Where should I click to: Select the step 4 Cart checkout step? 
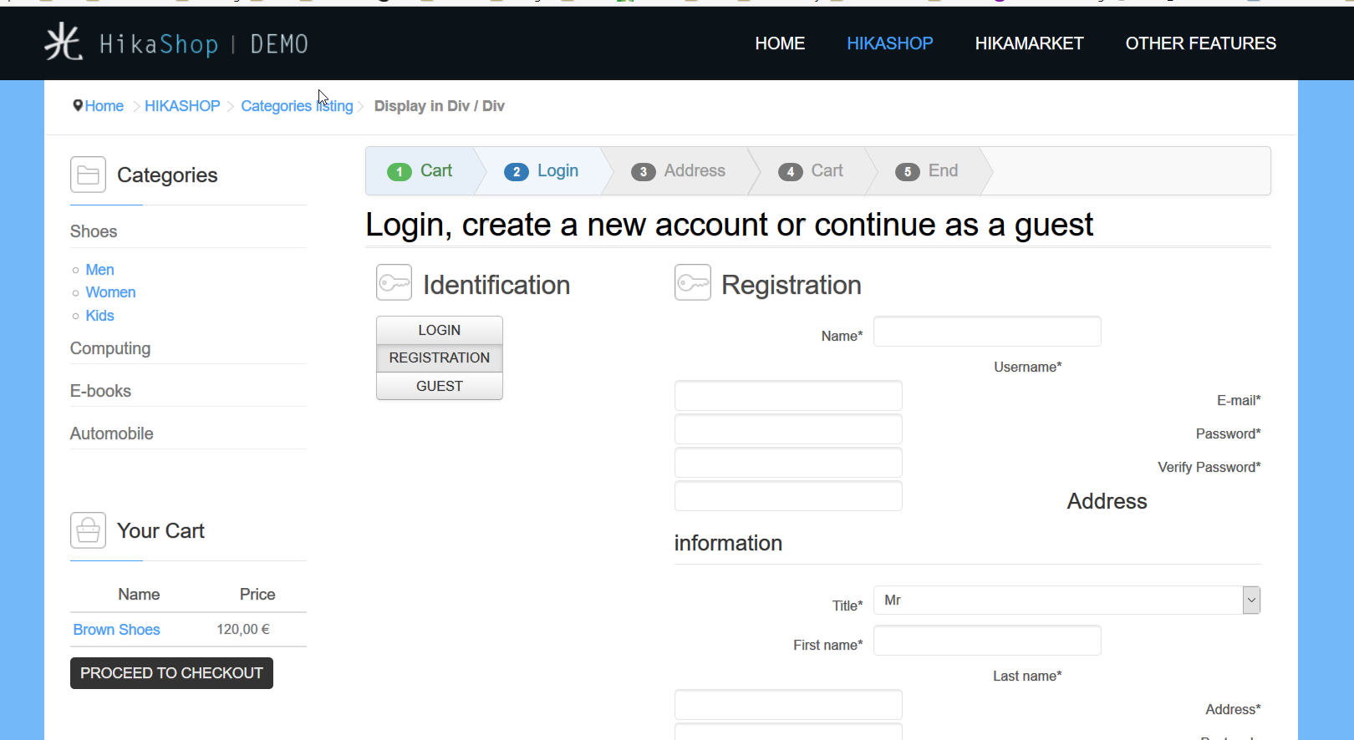click(811, 171)
